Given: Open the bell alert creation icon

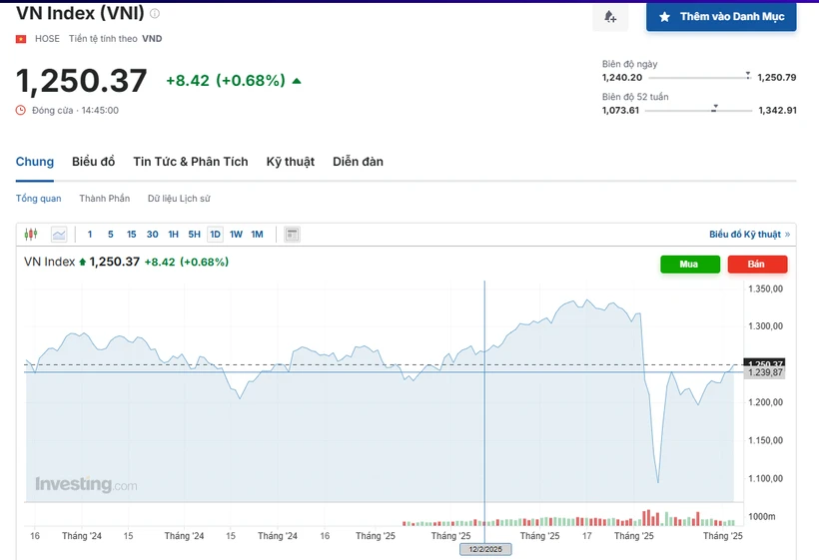Looking at the screenshot, I should click(610, 17).
